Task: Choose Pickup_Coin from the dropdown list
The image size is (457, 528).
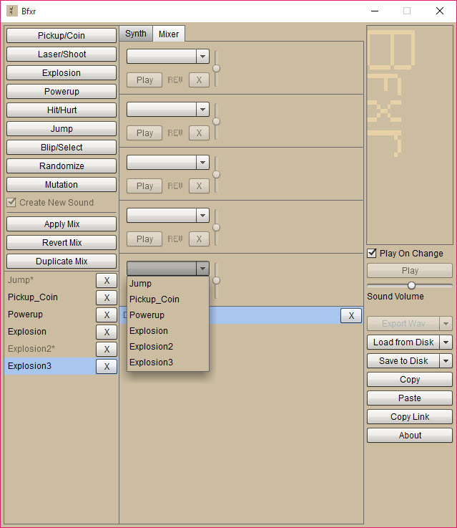Action: coord(168,299)
